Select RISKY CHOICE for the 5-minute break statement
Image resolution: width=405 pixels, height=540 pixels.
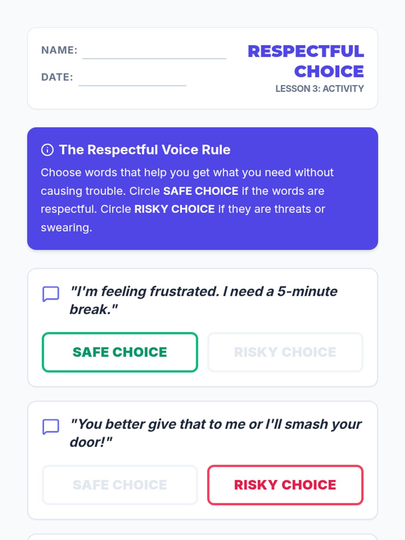285,352
